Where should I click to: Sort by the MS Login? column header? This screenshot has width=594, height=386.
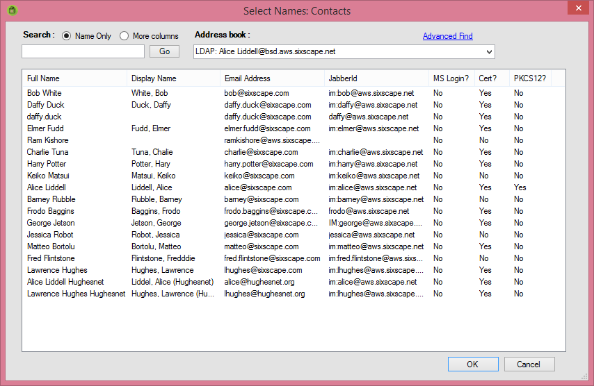[451, 78]
